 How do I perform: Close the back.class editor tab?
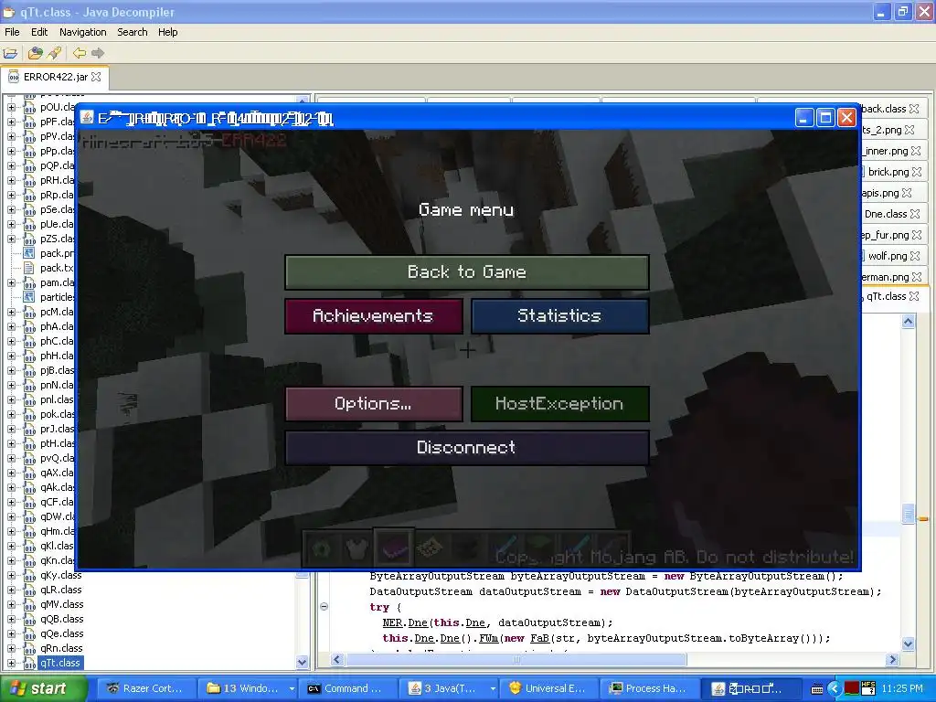pos(914,109)
